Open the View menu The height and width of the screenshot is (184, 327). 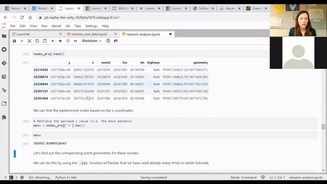[x=33, y=26]
